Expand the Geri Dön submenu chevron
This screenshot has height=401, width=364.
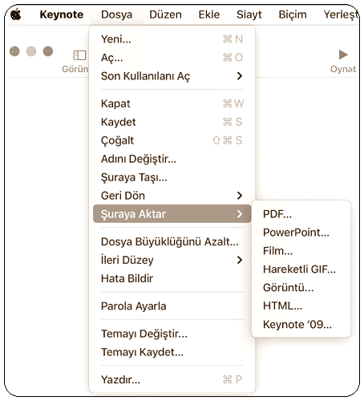click(x=240, y=196)
